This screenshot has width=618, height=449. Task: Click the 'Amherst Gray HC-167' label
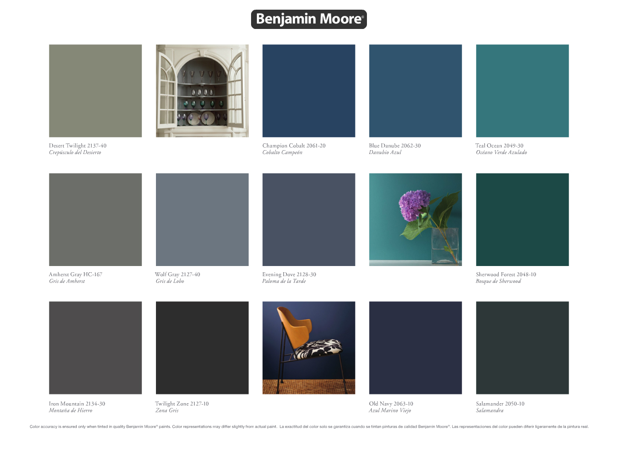[x=75, y=274]
